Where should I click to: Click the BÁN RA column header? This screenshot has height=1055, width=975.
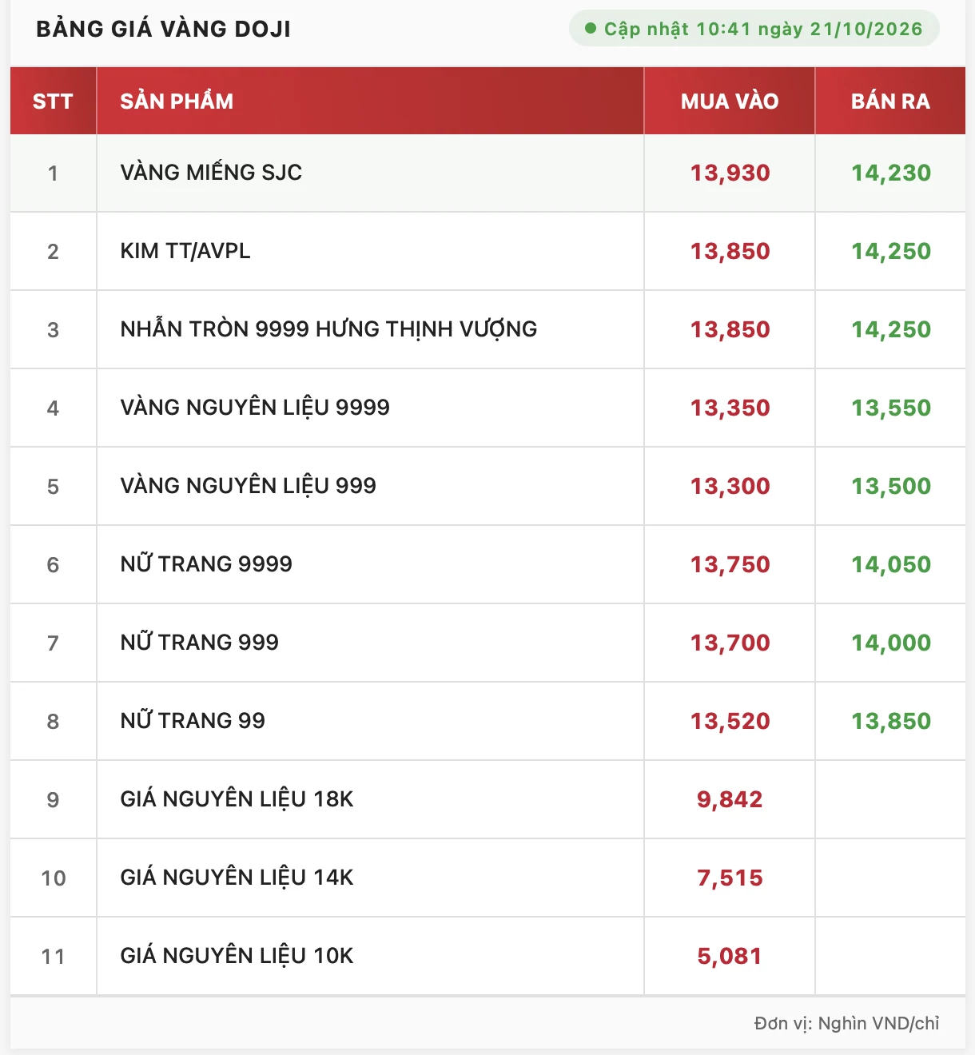click(x=890, y=102)
